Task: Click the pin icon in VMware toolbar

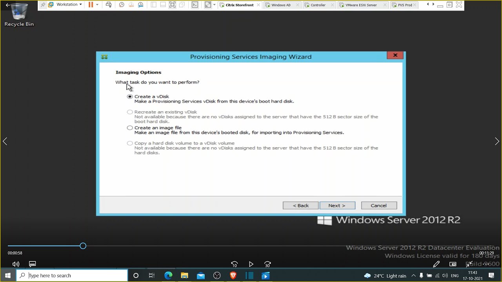Action: (43, 5)
